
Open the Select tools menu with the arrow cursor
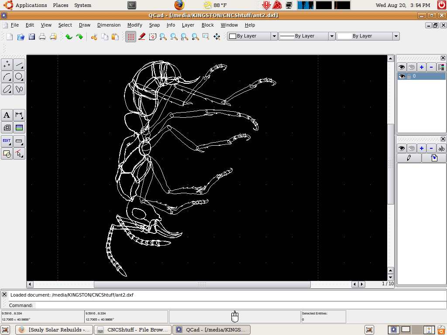[x=19, y=154]
